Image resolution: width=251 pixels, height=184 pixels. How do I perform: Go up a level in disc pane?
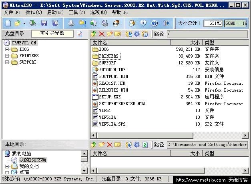[x=94, y=34]
